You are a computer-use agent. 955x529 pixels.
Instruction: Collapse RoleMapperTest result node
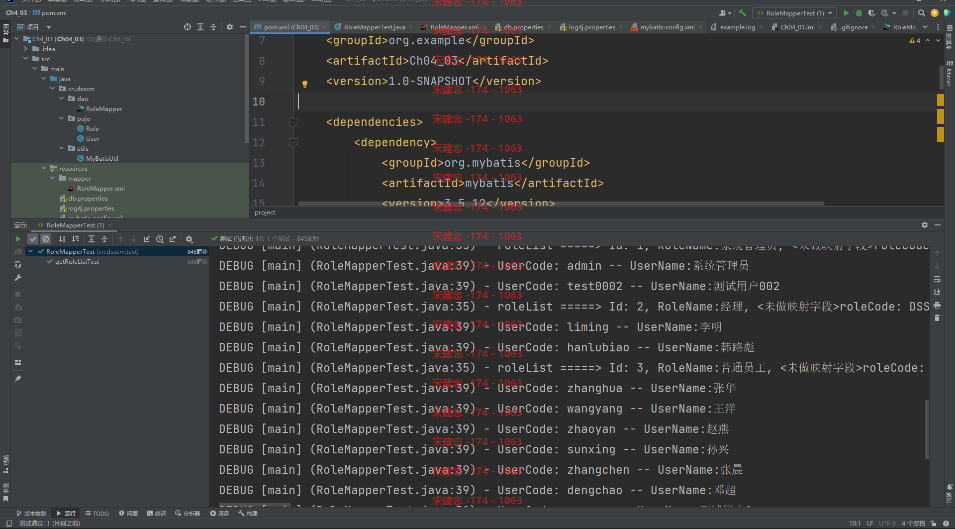coord(31,251)
